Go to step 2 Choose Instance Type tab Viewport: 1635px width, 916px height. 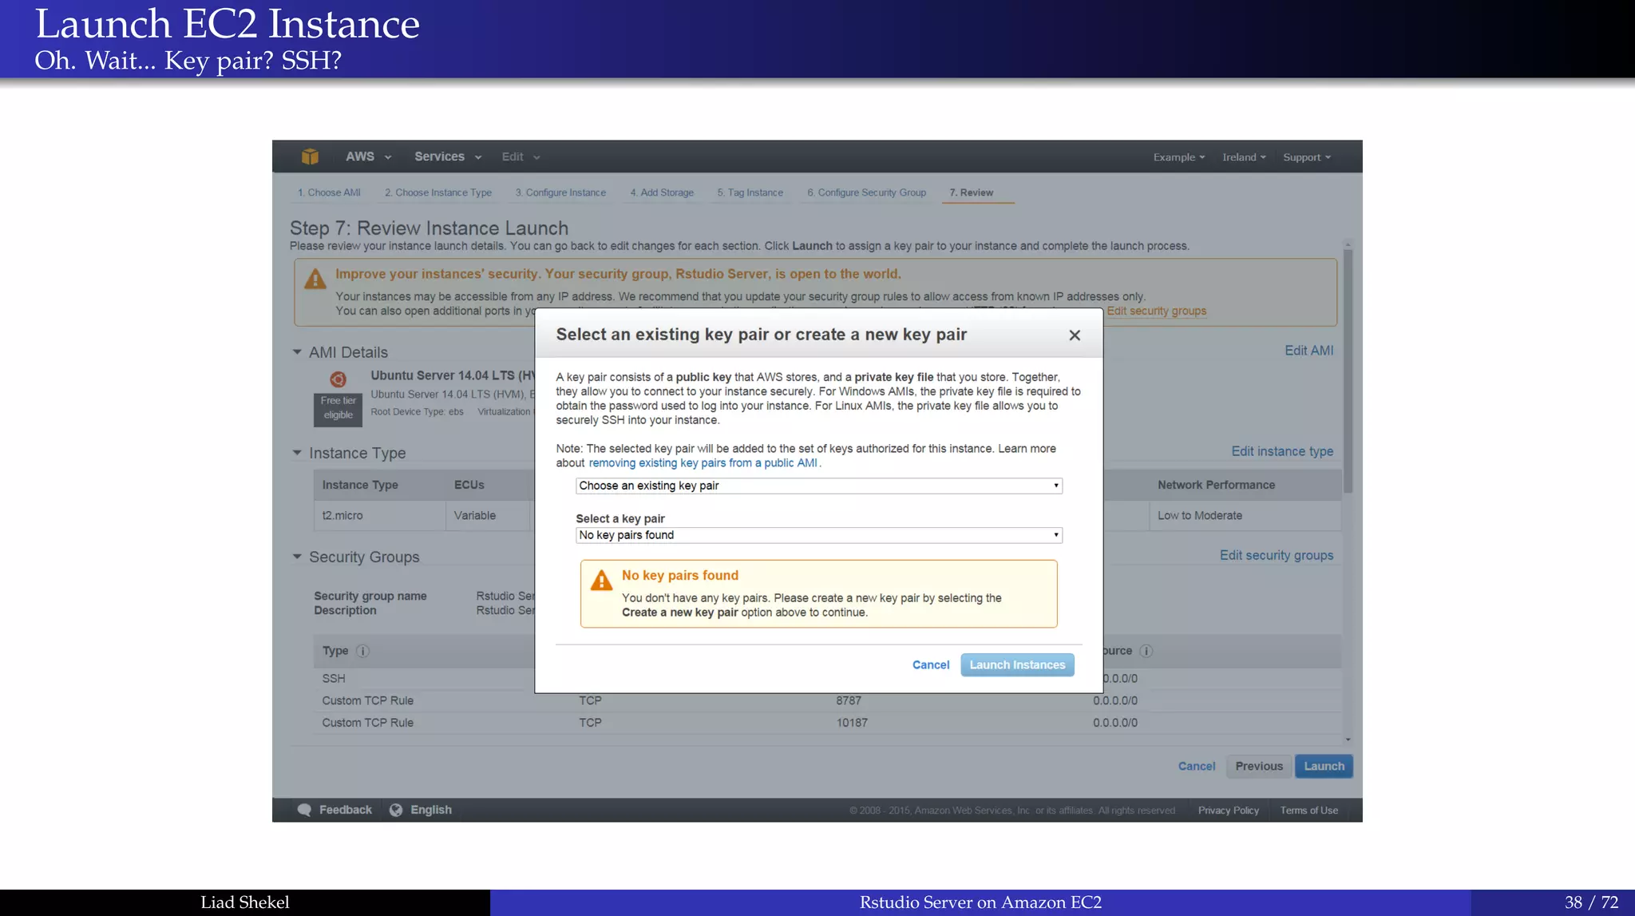[x=438, y=192]
